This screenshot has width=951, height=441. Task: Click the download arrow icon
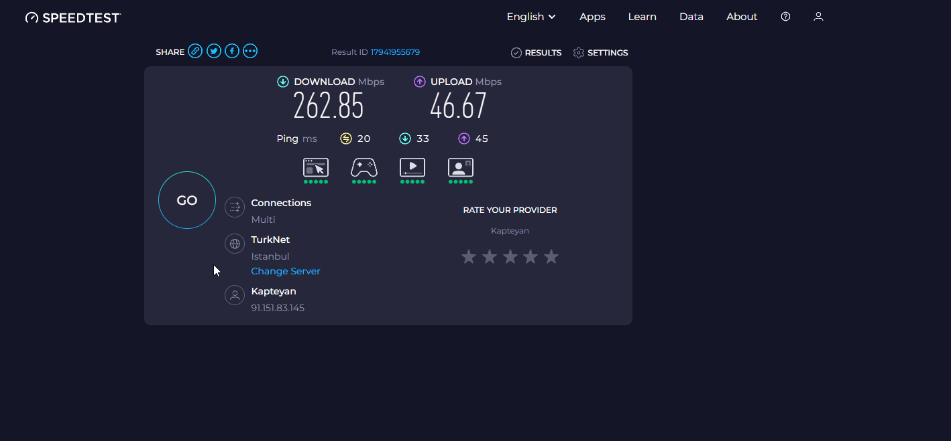pos(283,82)
